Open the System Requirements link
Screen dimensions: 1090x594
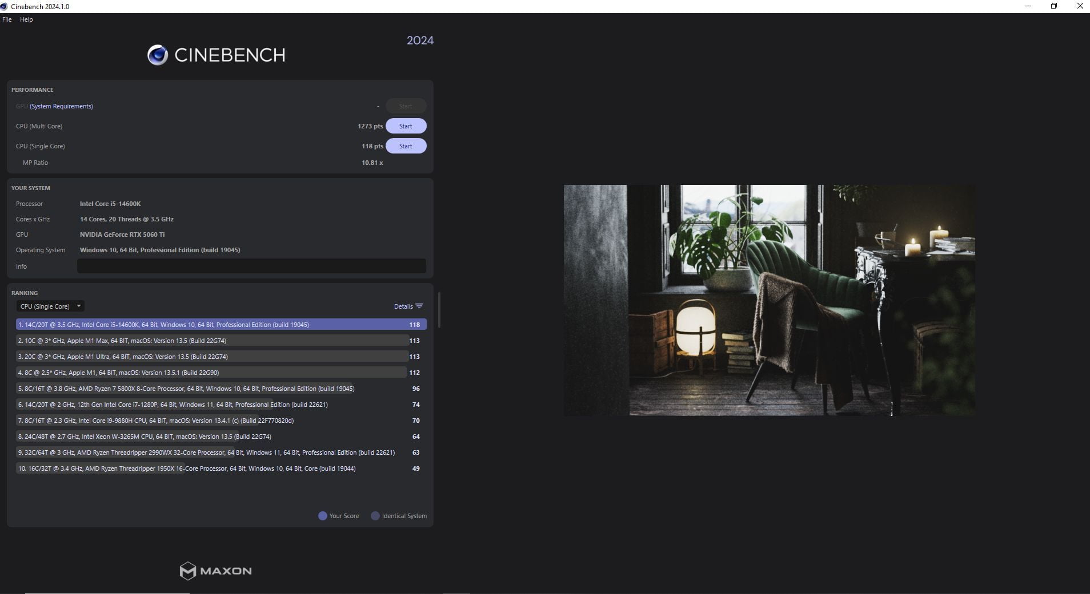pyautogui.click(x=61, y=106)
